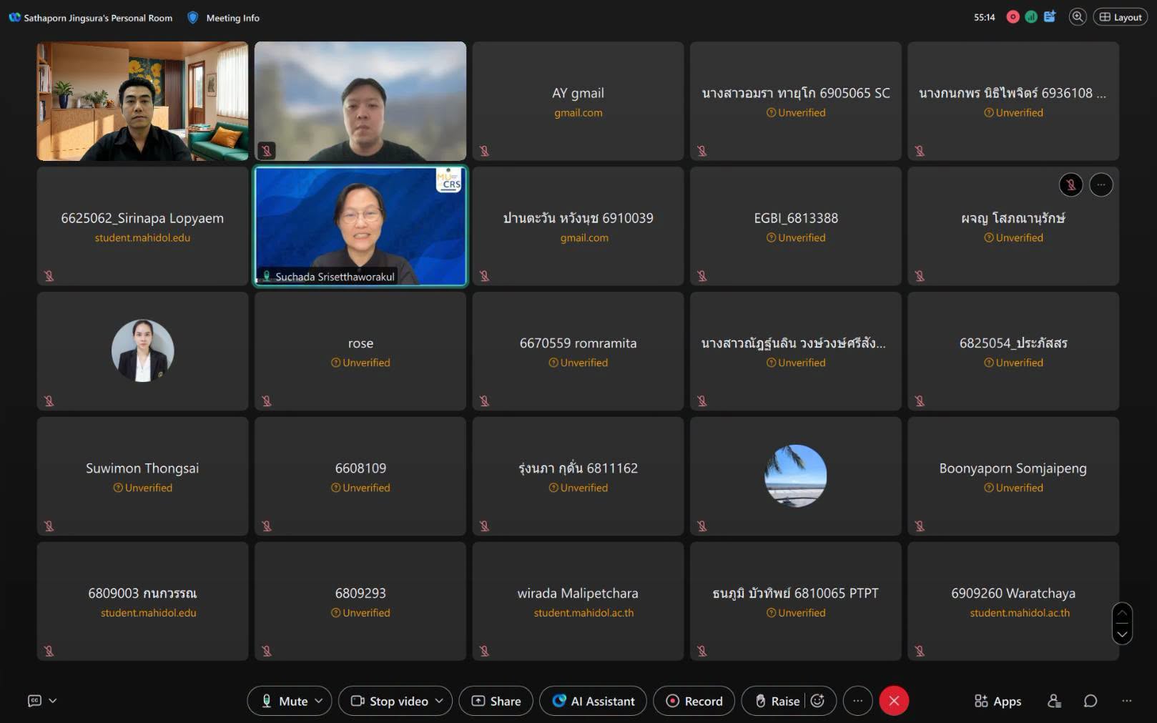The width and height of the screenshot is (1157, 723).
Task: Click the closed captions icon
Action: pos(34,701)
